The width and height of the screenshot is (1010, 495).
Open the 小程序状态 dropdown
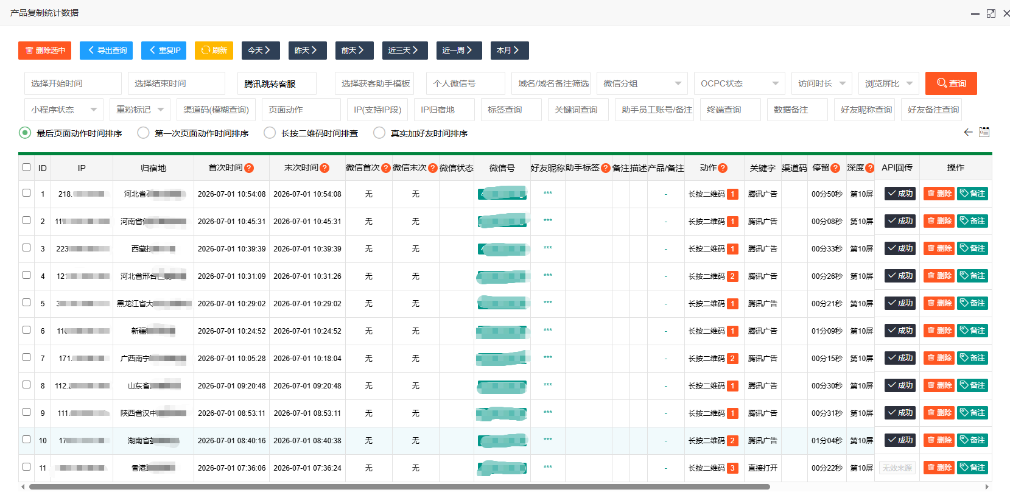(64, 110)
